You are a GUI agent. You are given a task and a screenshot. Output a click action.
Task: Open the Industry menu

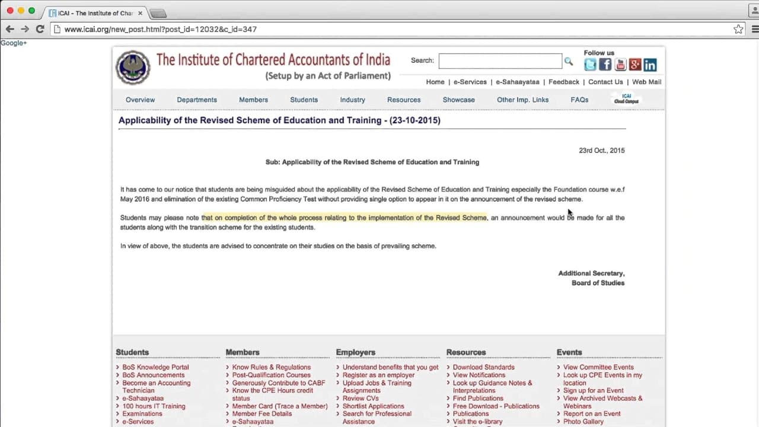click(352, 100)
